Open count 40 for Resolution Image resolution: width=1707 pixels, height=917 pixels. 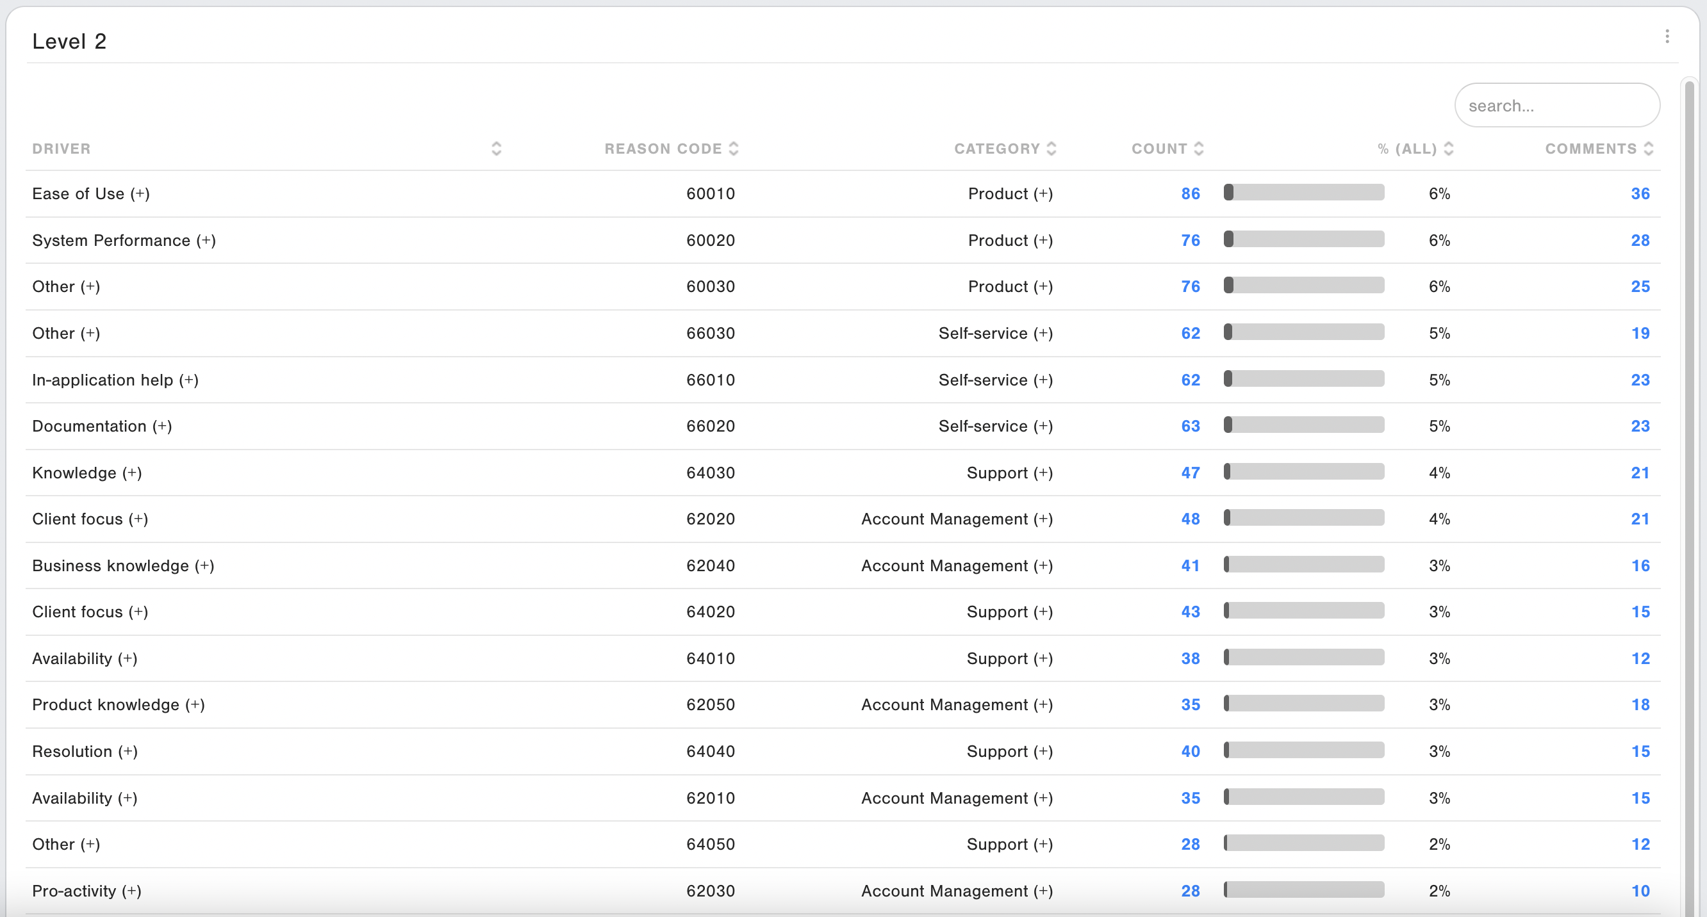(1190, 752)
